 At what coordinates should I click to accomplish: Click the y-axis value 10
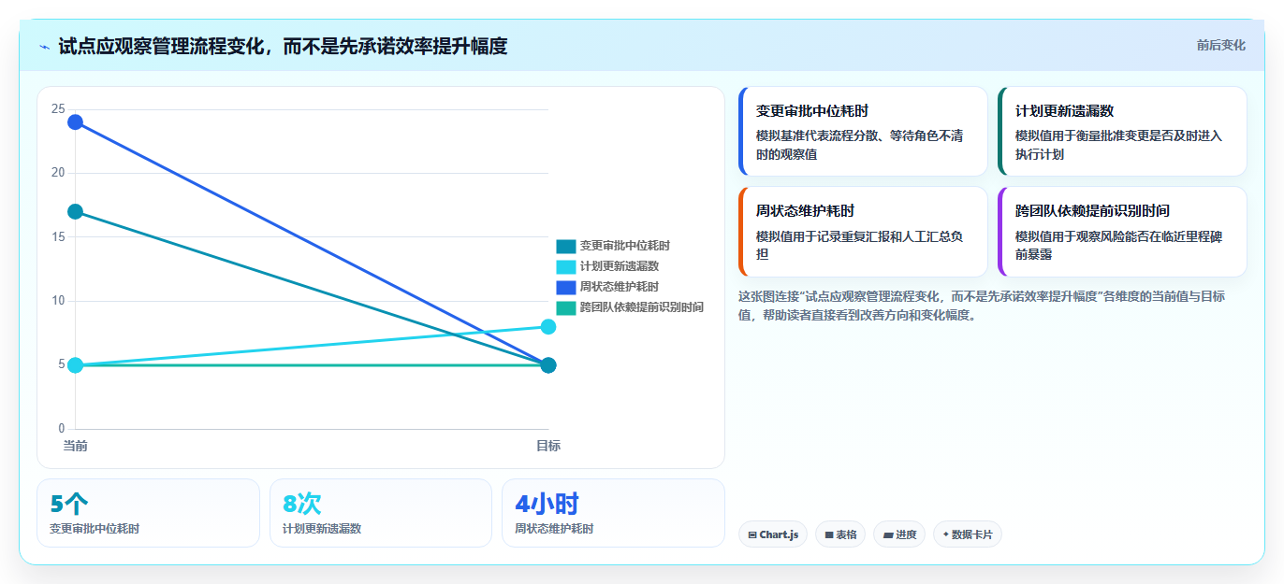point(58,301)
